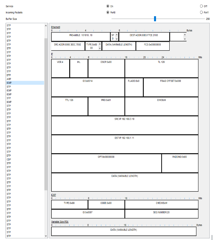Screen dimensions: 213x240
Task: Select the Service Off radio button
Action: [201, 6]
